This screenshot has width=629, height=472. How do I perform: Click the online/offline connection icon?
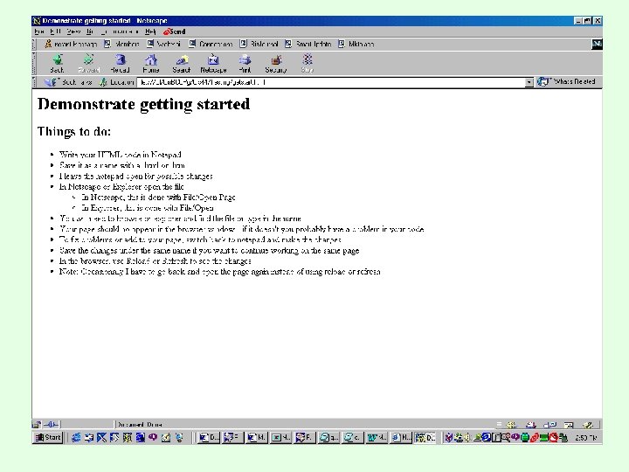[52, 424]
